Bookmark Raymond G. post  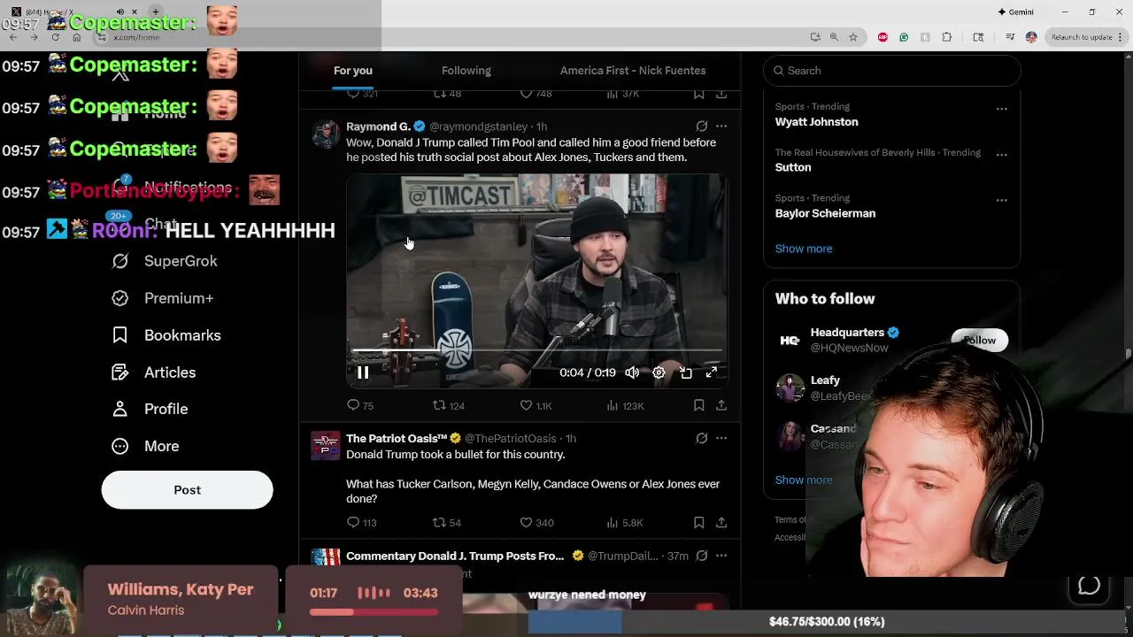pos(698,405)
